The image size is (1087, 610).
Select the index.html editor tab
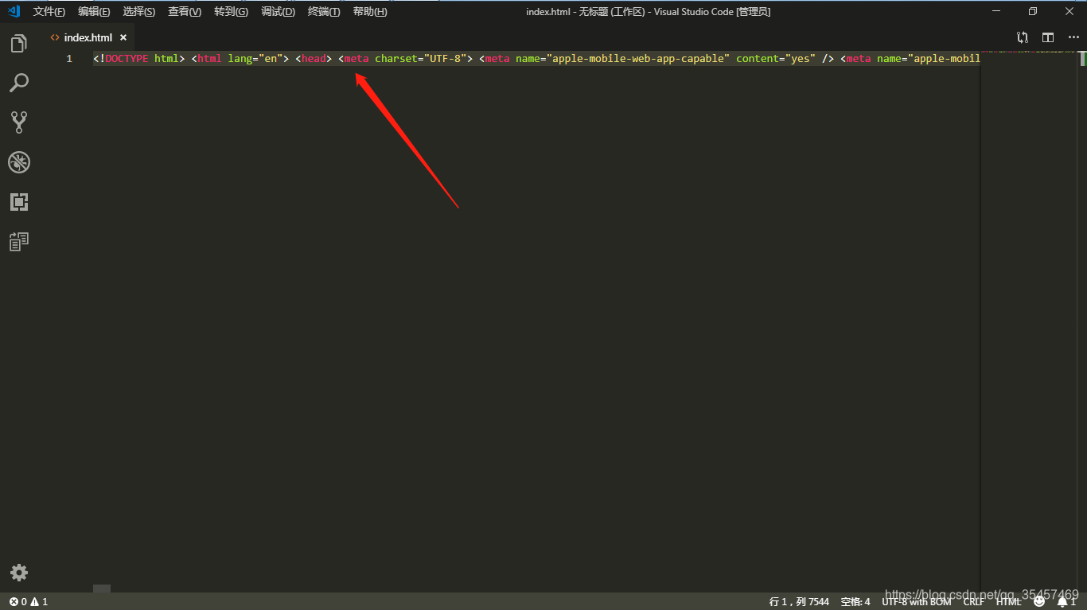88,37
